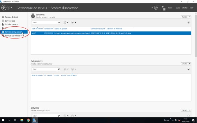Open Chrome from the taskbar
Screen dimensions: 197x123
[28, 120]
